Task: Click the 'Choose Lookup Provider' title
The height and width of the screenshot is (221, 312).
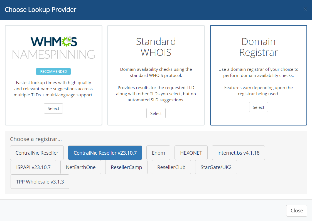Action: [x=40, y=9]
